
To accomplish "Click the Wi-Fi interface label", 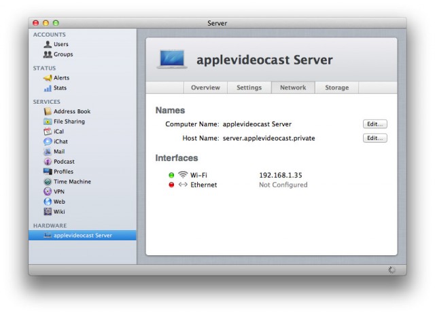I will coord(198,175).
